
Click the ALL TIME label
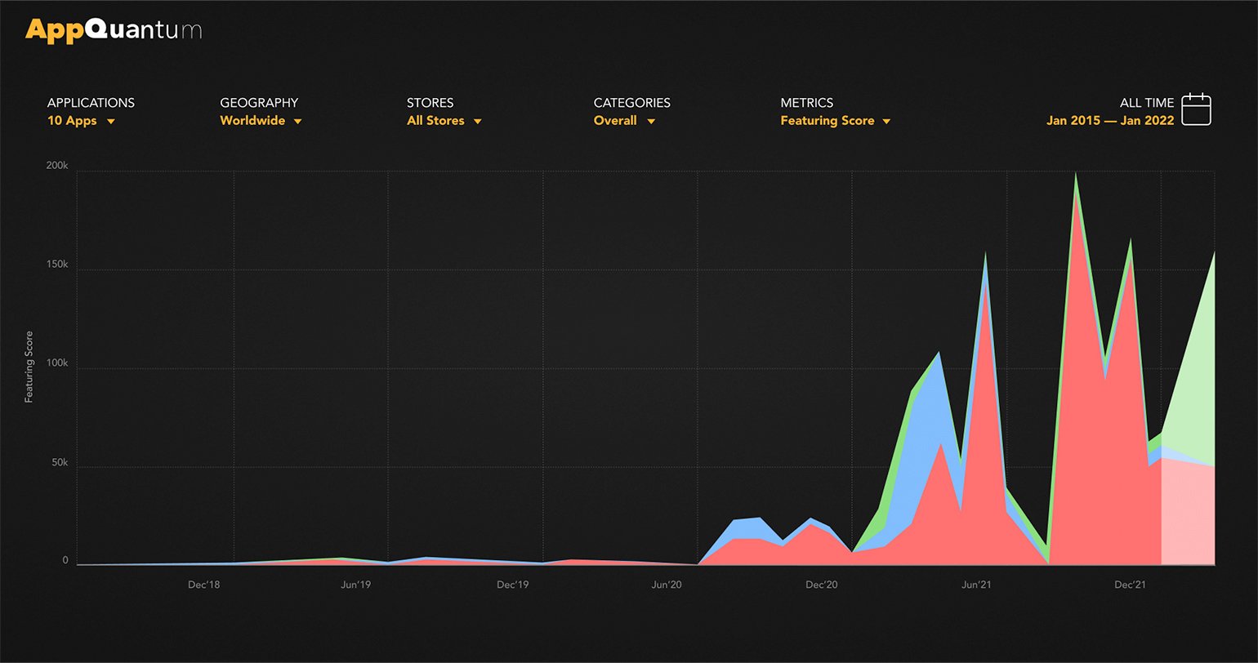pyautogui.click(x=1146, y=103)
